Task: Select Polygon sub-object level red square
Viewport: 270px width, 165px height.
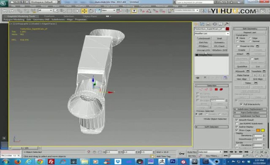Action: (216, 89)
